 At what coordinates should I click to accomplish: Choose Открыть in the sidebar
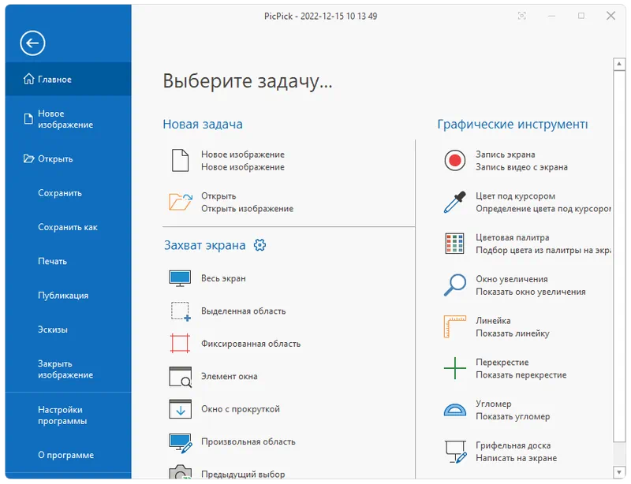[68, 159]
